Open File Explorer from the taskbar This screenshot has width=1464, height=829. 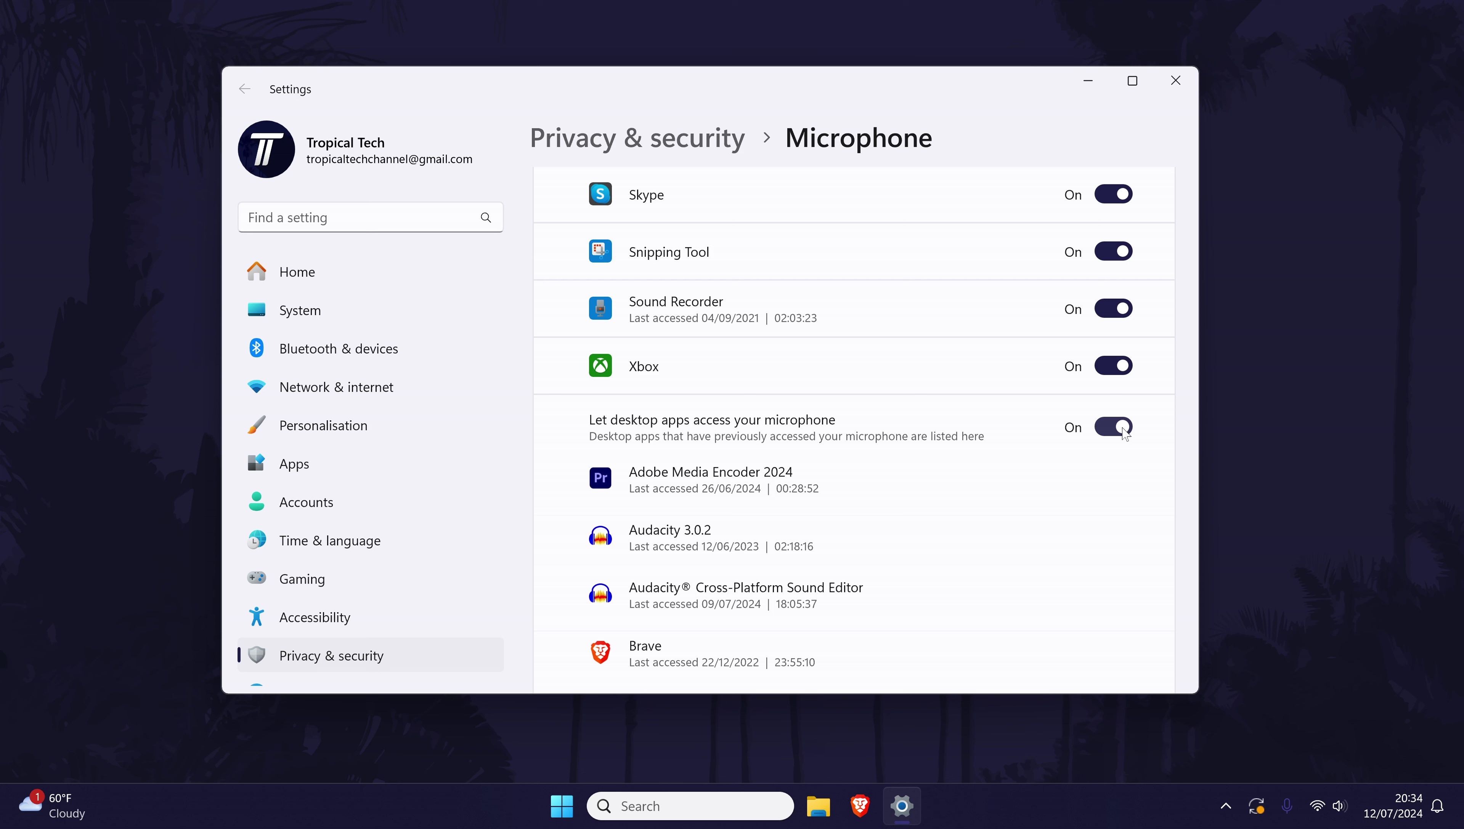(x=818, y=806)
